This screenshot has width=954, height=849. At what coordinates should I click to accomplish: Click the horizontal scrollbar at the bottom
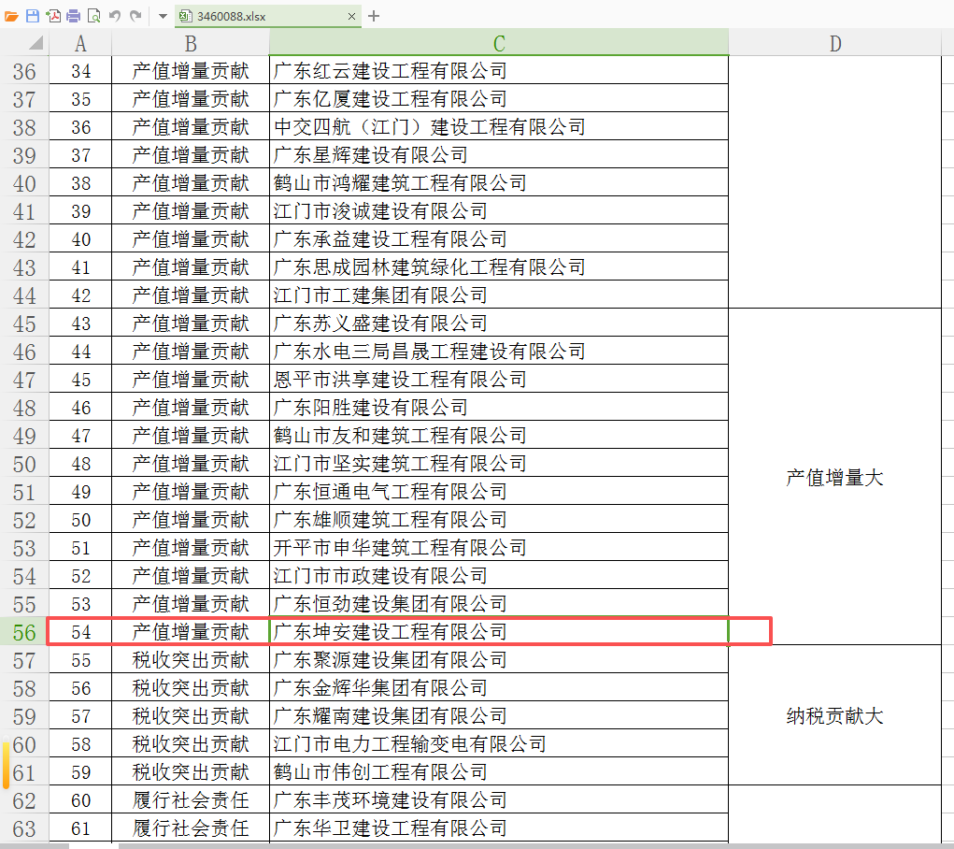[467, 844]
